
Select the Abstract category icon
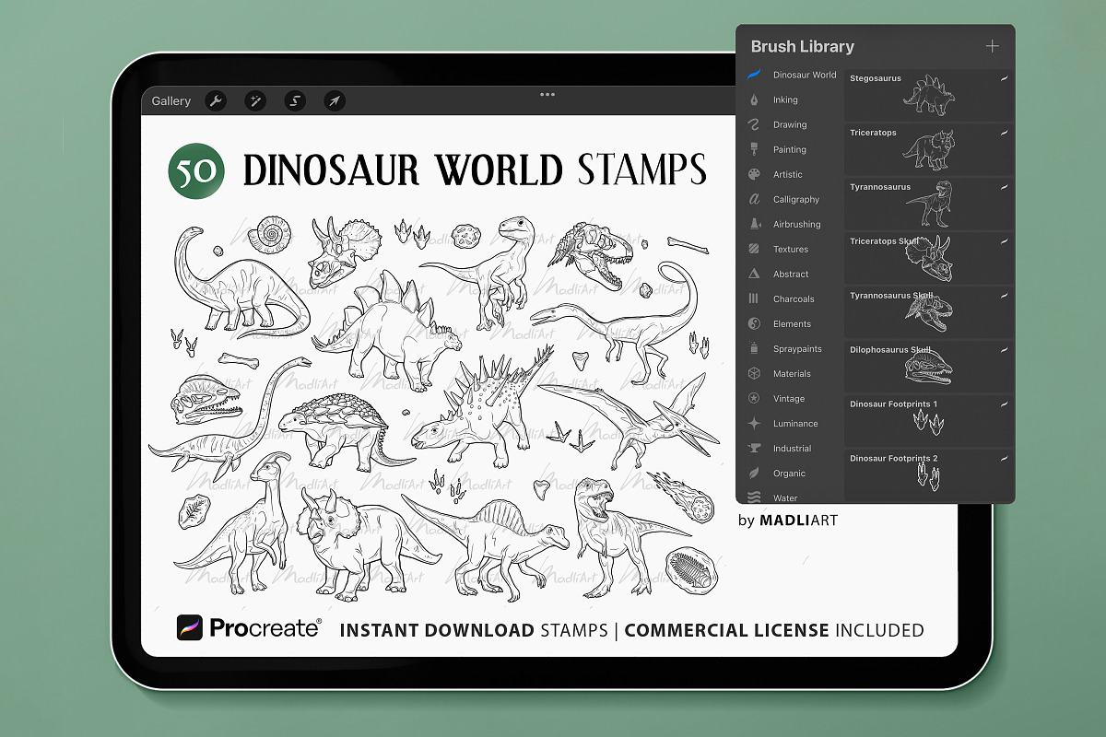pos(754,274)
